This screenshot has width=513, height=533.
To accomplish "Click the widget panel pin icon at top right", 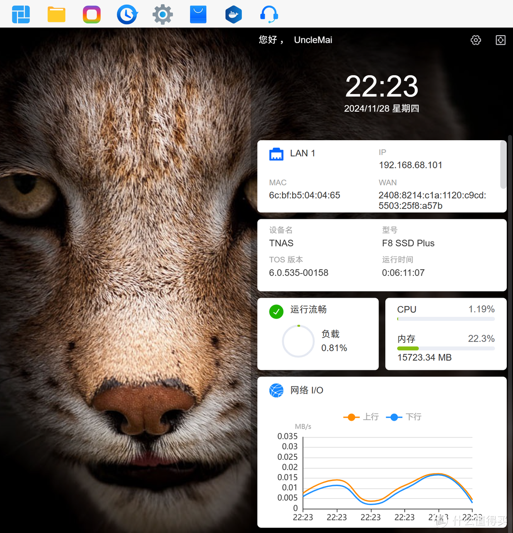I will pos(501,40).
